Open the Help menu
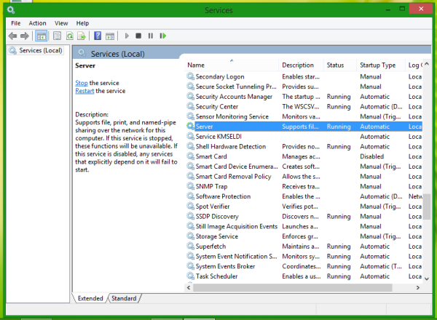The image size is (437, 320). 82,23
